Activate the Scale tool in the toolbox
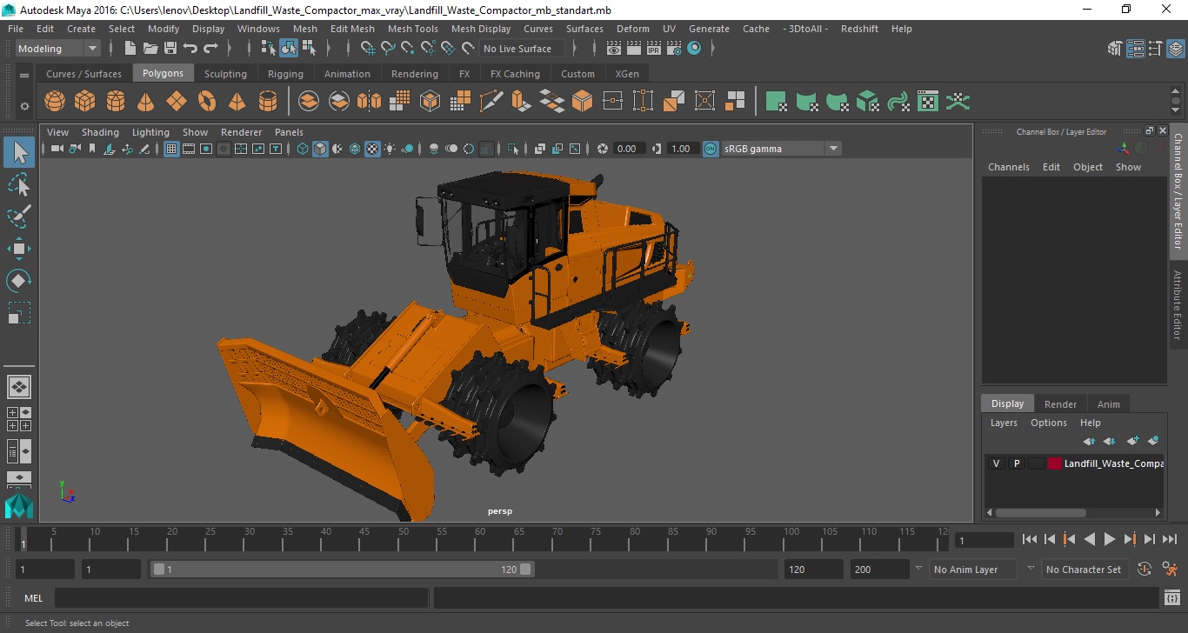The width and height of the screenshot is (1188, 633). 19,312
